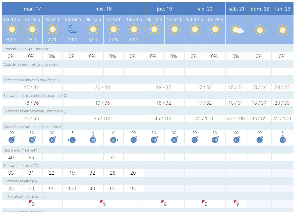Screen dimensions: 296x212
Task: Select the mié. 18 day header
Action: [103, 9]
